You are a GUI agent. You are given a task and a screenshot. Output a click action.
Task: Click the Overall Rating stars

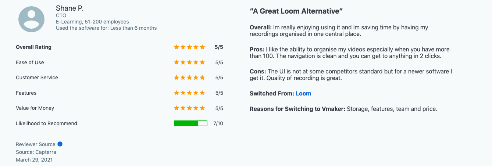tap(189, 47)
